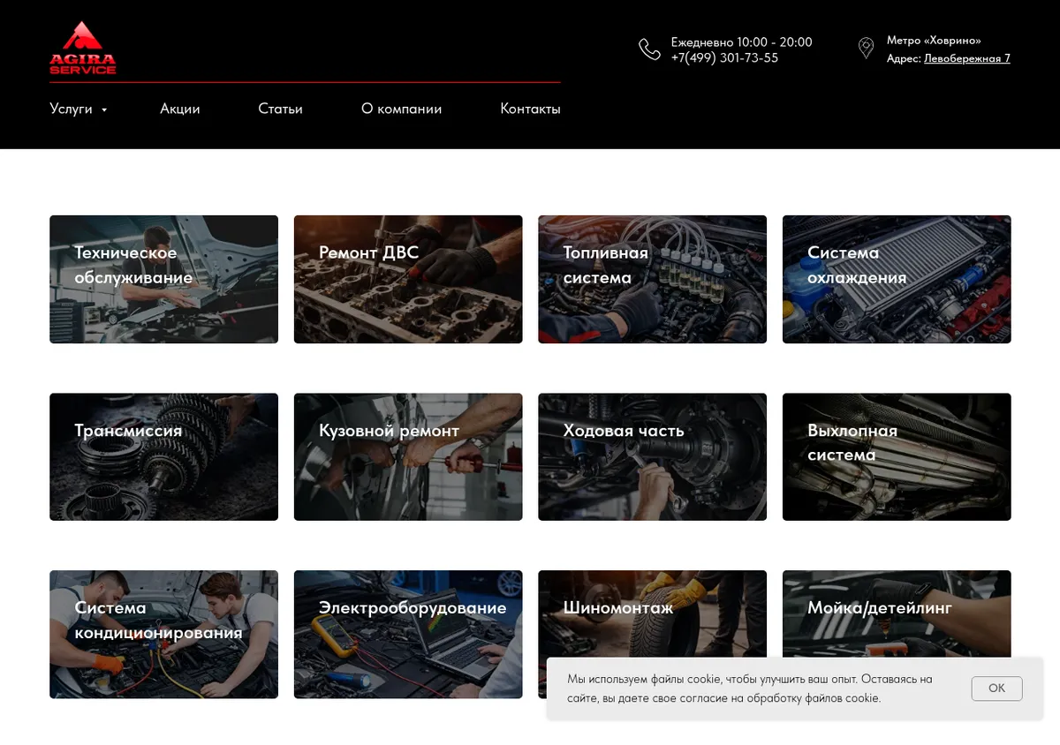
Task: Choose the Выхлопная система card
Action: coord(897,456)
